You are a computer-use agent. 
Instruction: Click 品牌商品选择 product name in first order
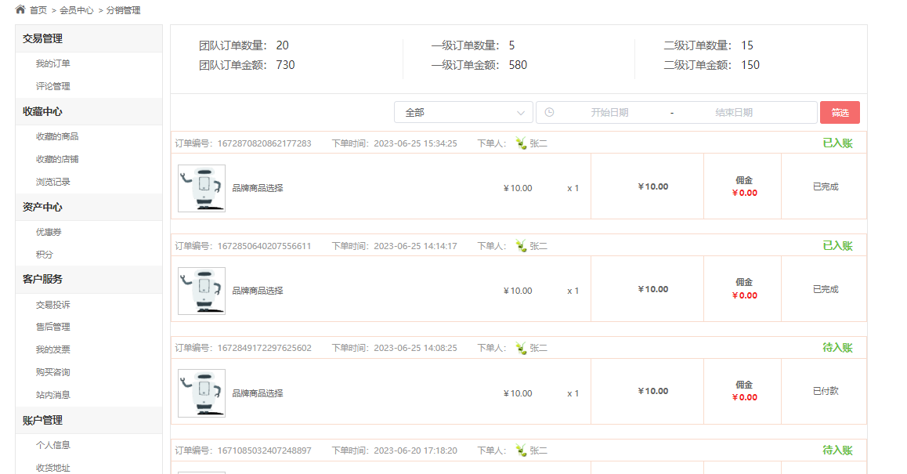click(258, 188)
